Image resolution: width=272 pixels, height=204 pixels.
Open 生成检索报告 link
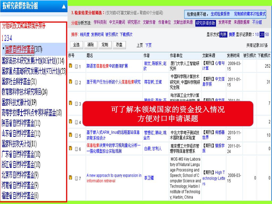(x=220, y=14)
